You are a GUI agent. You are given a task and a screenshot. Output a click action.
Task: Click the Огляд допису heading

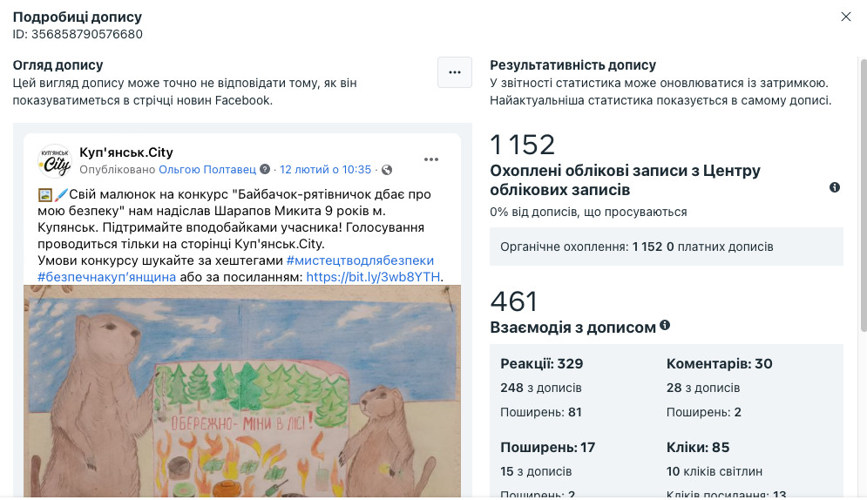click(x=58, y=65)
